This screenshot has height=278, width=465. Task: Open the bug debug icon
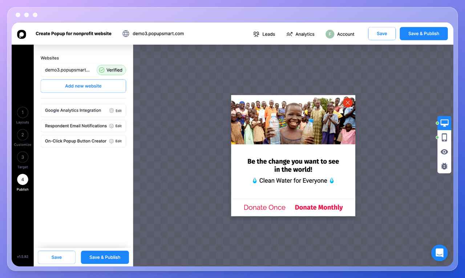point(444,166)
